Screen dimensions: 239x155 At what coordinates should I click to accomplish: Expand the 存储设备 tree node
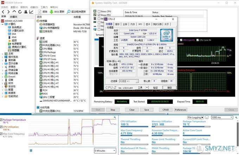pyautogui.click(x=2, y=70)
